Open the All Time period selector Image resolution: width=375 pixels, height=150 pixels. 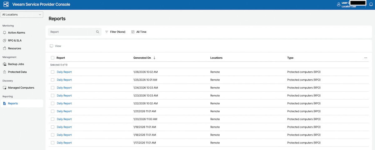(x=139, y=32)
